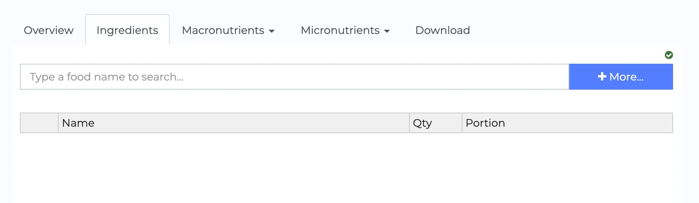Click the green checkmark status icon

point(669,55)
